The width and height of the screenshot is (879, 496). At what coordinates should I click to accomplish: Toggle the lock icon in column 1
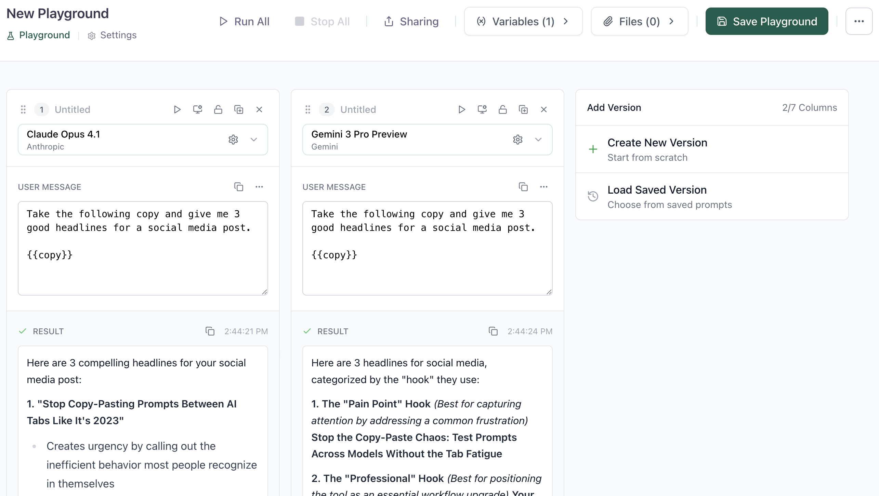click(x=218, y=109)
